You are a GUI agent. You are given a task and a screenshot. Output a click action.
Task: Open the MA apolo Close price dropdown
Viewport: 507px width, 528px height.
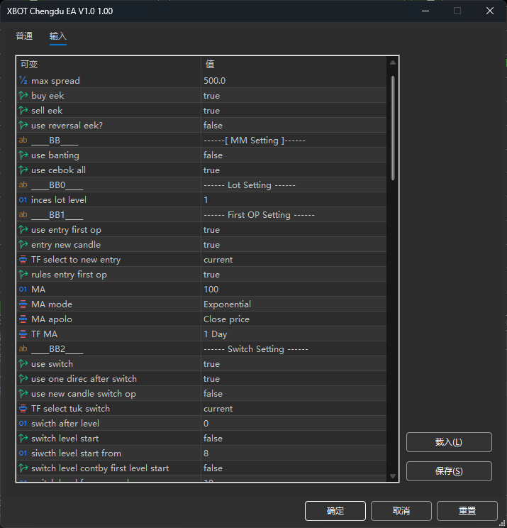point(227,319)
